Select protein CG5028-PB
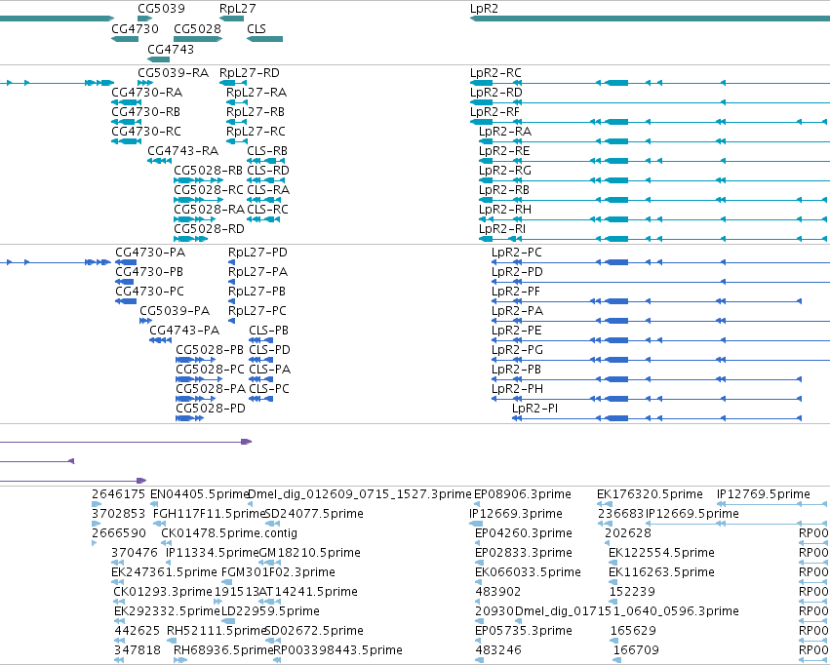This screenshot has width=830, height=665. (210, 350)
